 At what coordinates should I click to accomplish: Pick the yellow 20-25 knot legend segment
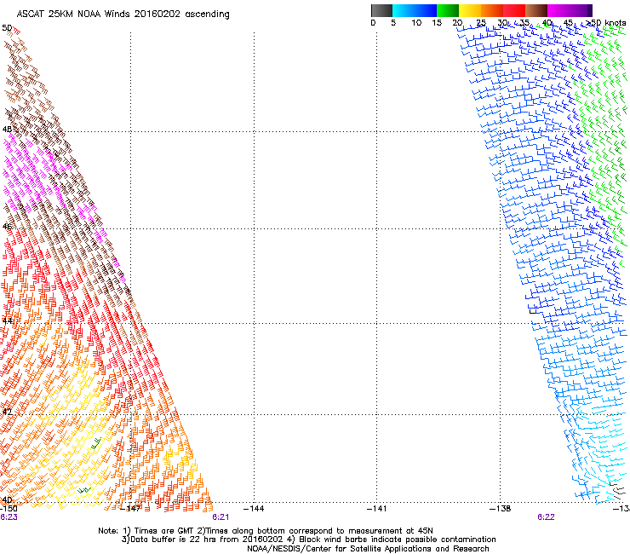pyautogui.click(x=470, y=10)
